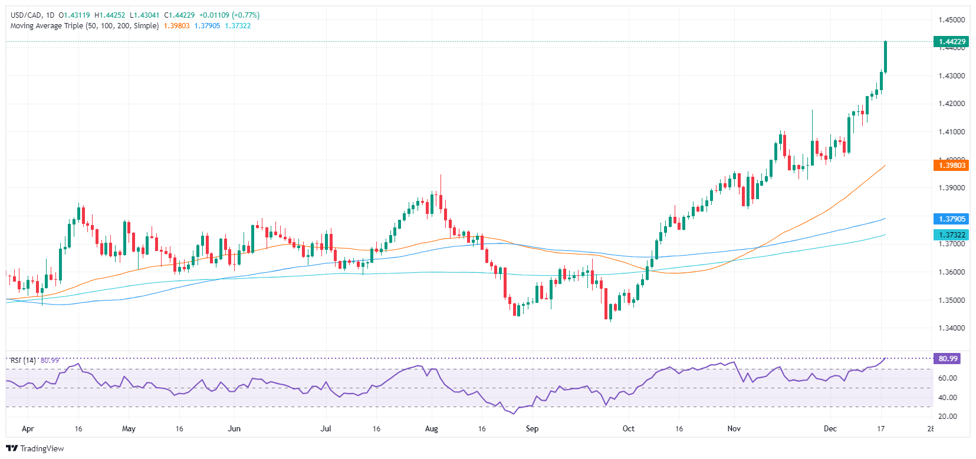The height and width of the screenshot is (459, 976).
Task: Click the +0.01109 (+0.77%) change value
Action: point(229,15)
